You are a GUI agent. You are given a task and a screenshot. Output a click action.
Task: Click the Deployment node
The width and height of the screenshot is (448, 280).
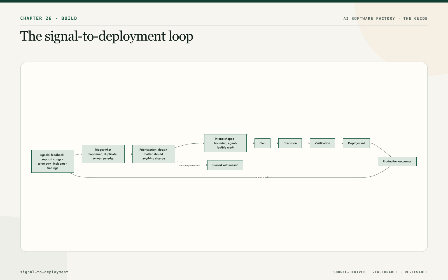[x=356, y=143]
